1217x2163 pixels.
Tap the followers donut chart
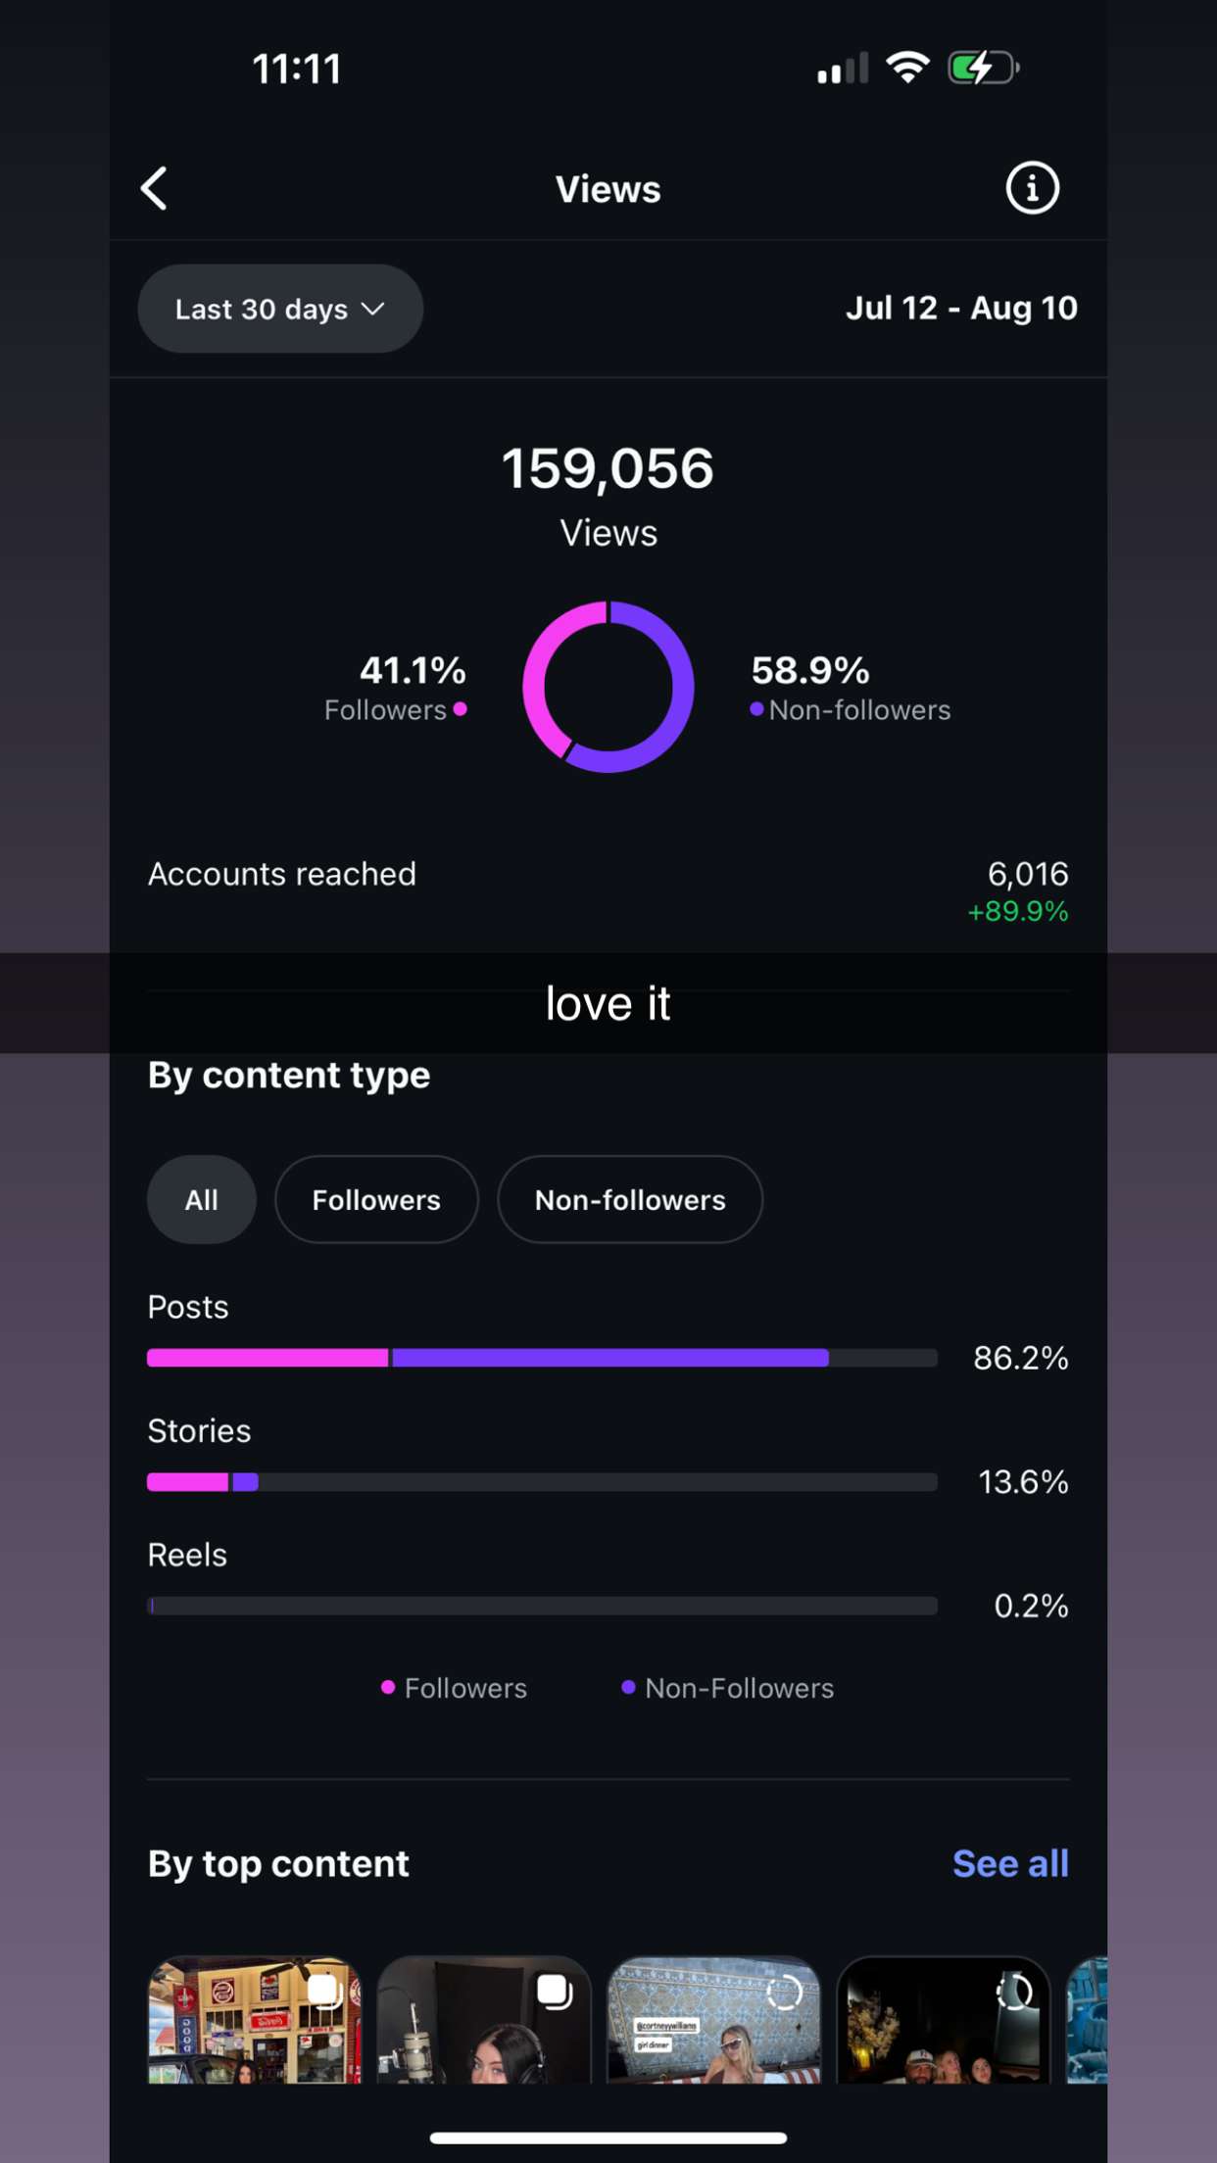[608, 686]
